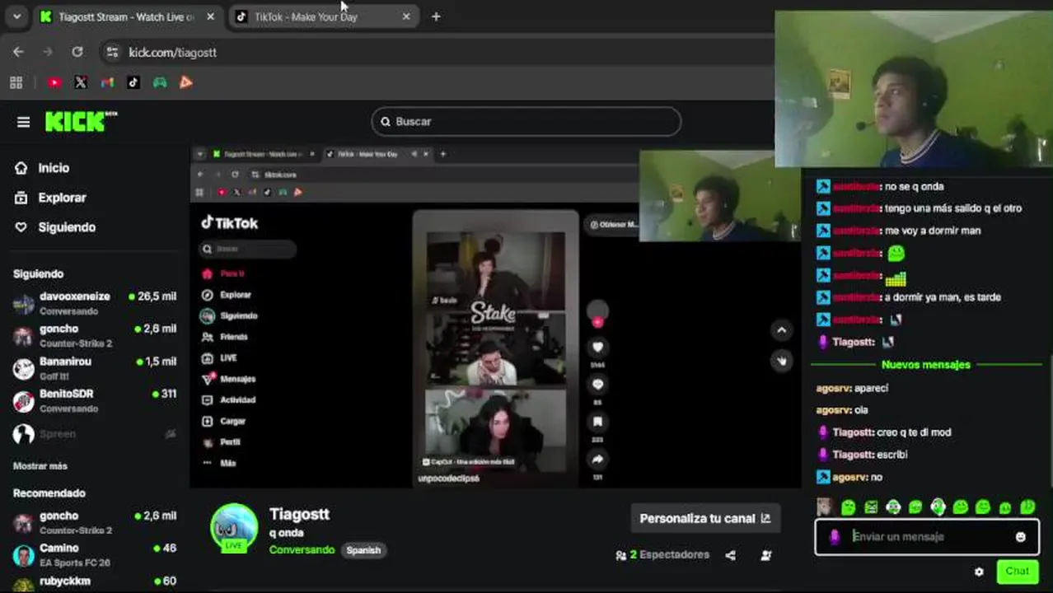Image resolution: width=1053 pixels, height=593 pixels.
Task: Click the Enviar un mensaje chat input
Action: pyautogui.click(x=927, y=537)
